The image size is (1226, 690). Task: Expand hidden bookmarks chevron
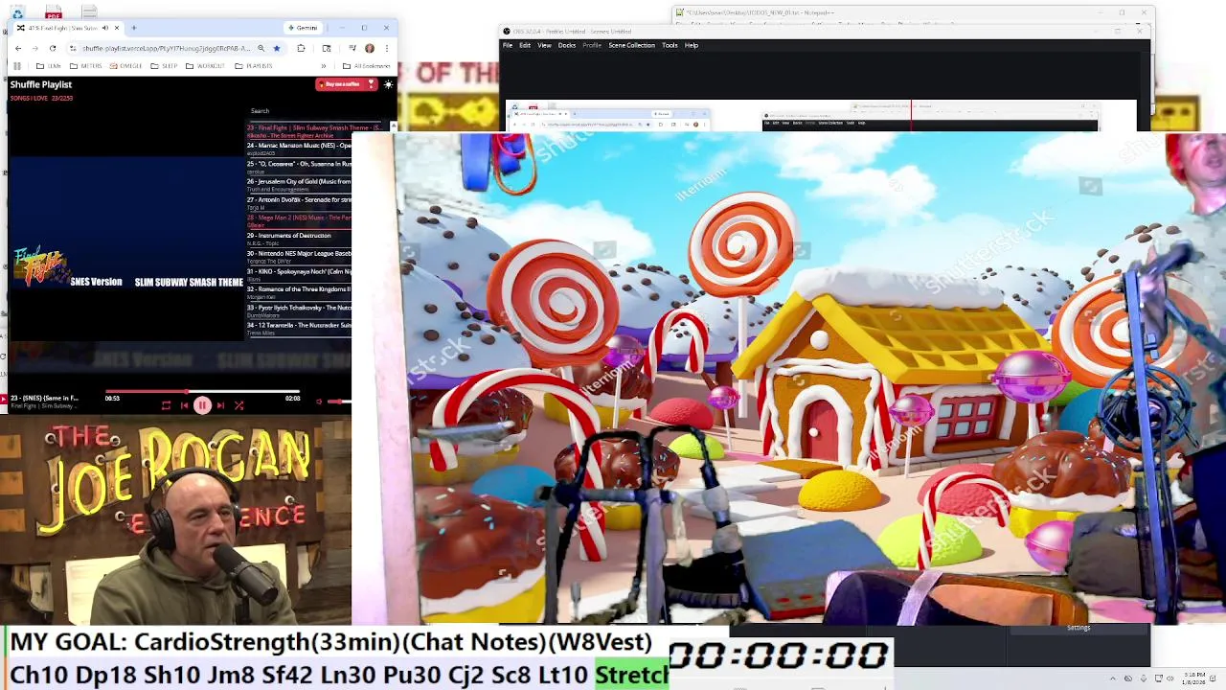[324, 66]
